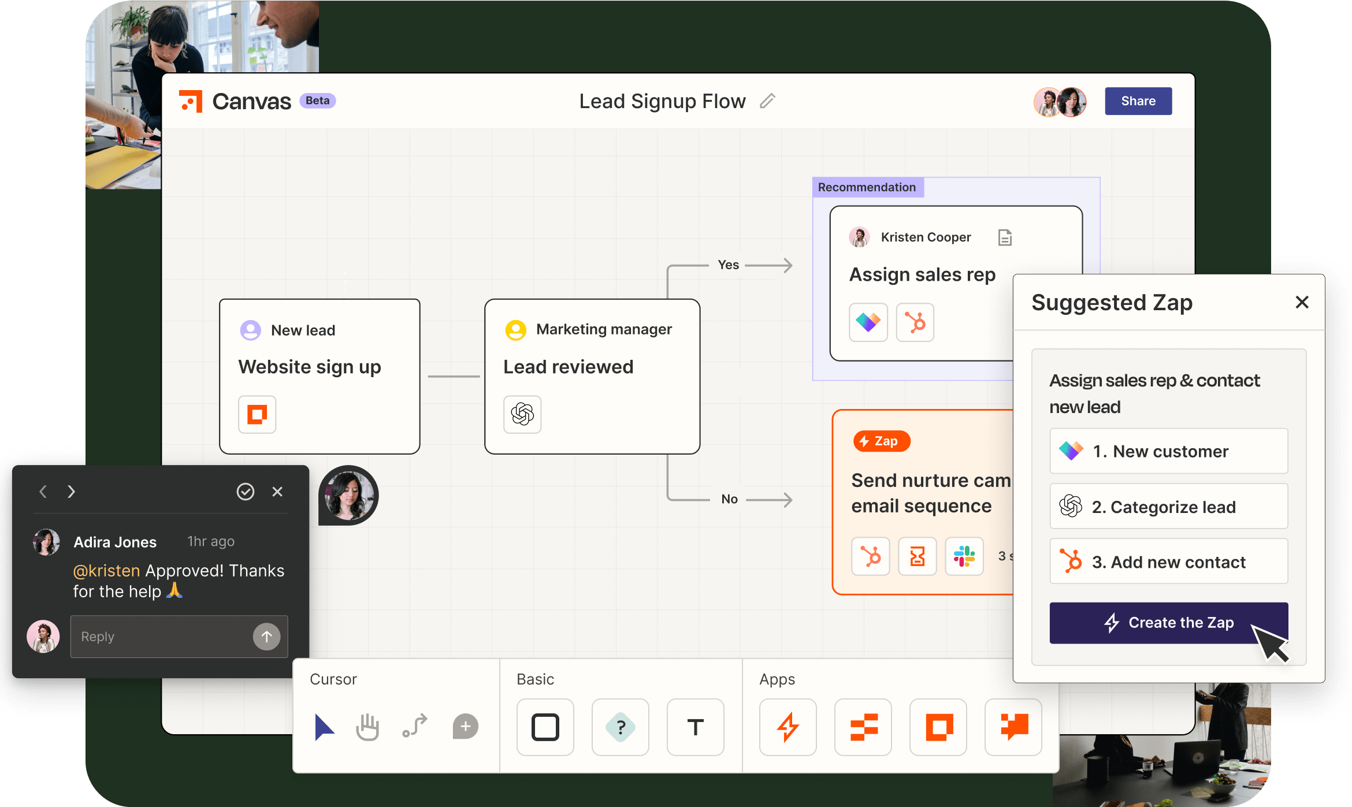1352x807 pixels.
Task: Click the Suggested Zap panel title
Action: tap(1112, 303)
